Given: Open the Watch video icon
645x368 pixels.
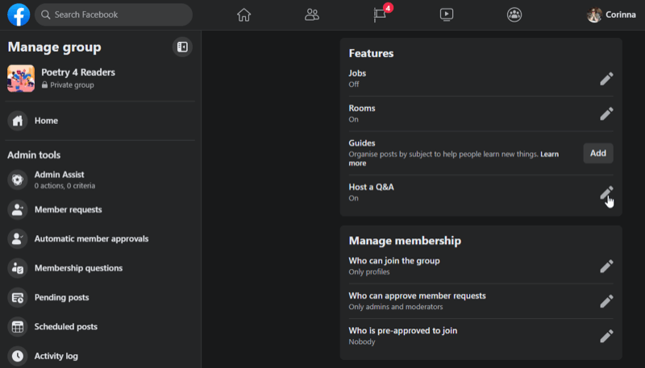Looking at the screenshot, I should 447,14.
